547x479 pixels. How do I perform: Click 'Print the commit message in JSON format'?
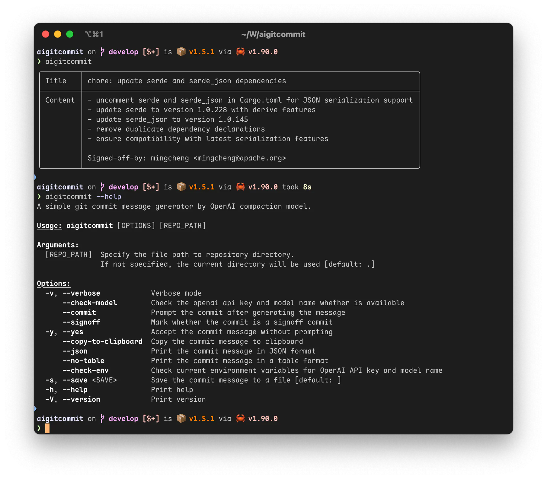point(233,351)
